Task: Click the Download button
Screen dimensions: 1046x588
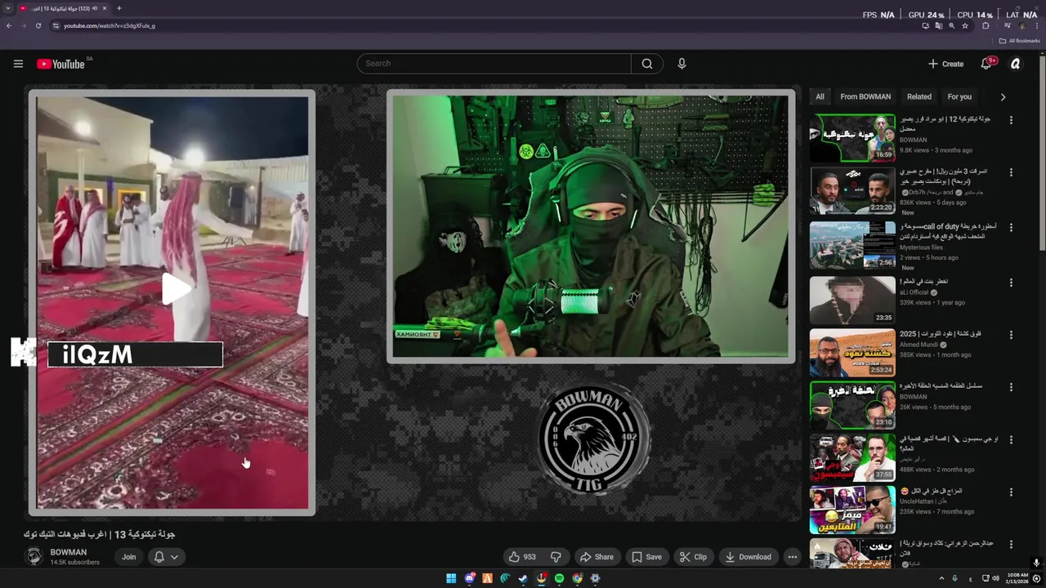Action: pos(748,557)
